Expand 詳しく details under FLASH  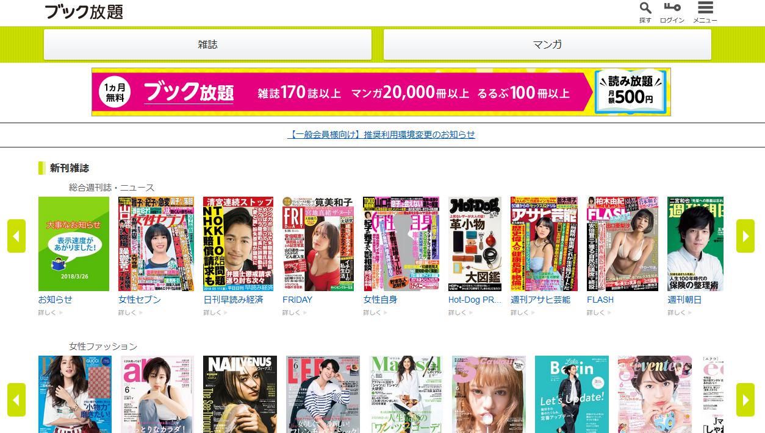point(599,312)
